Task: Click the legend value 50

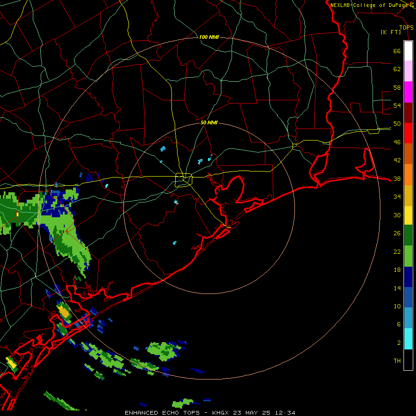Action: [397, 124]
